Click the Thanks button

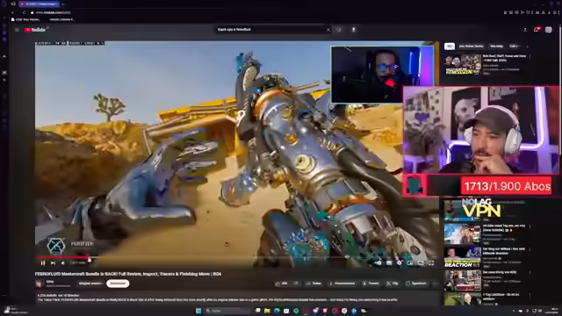click(371, 284)
